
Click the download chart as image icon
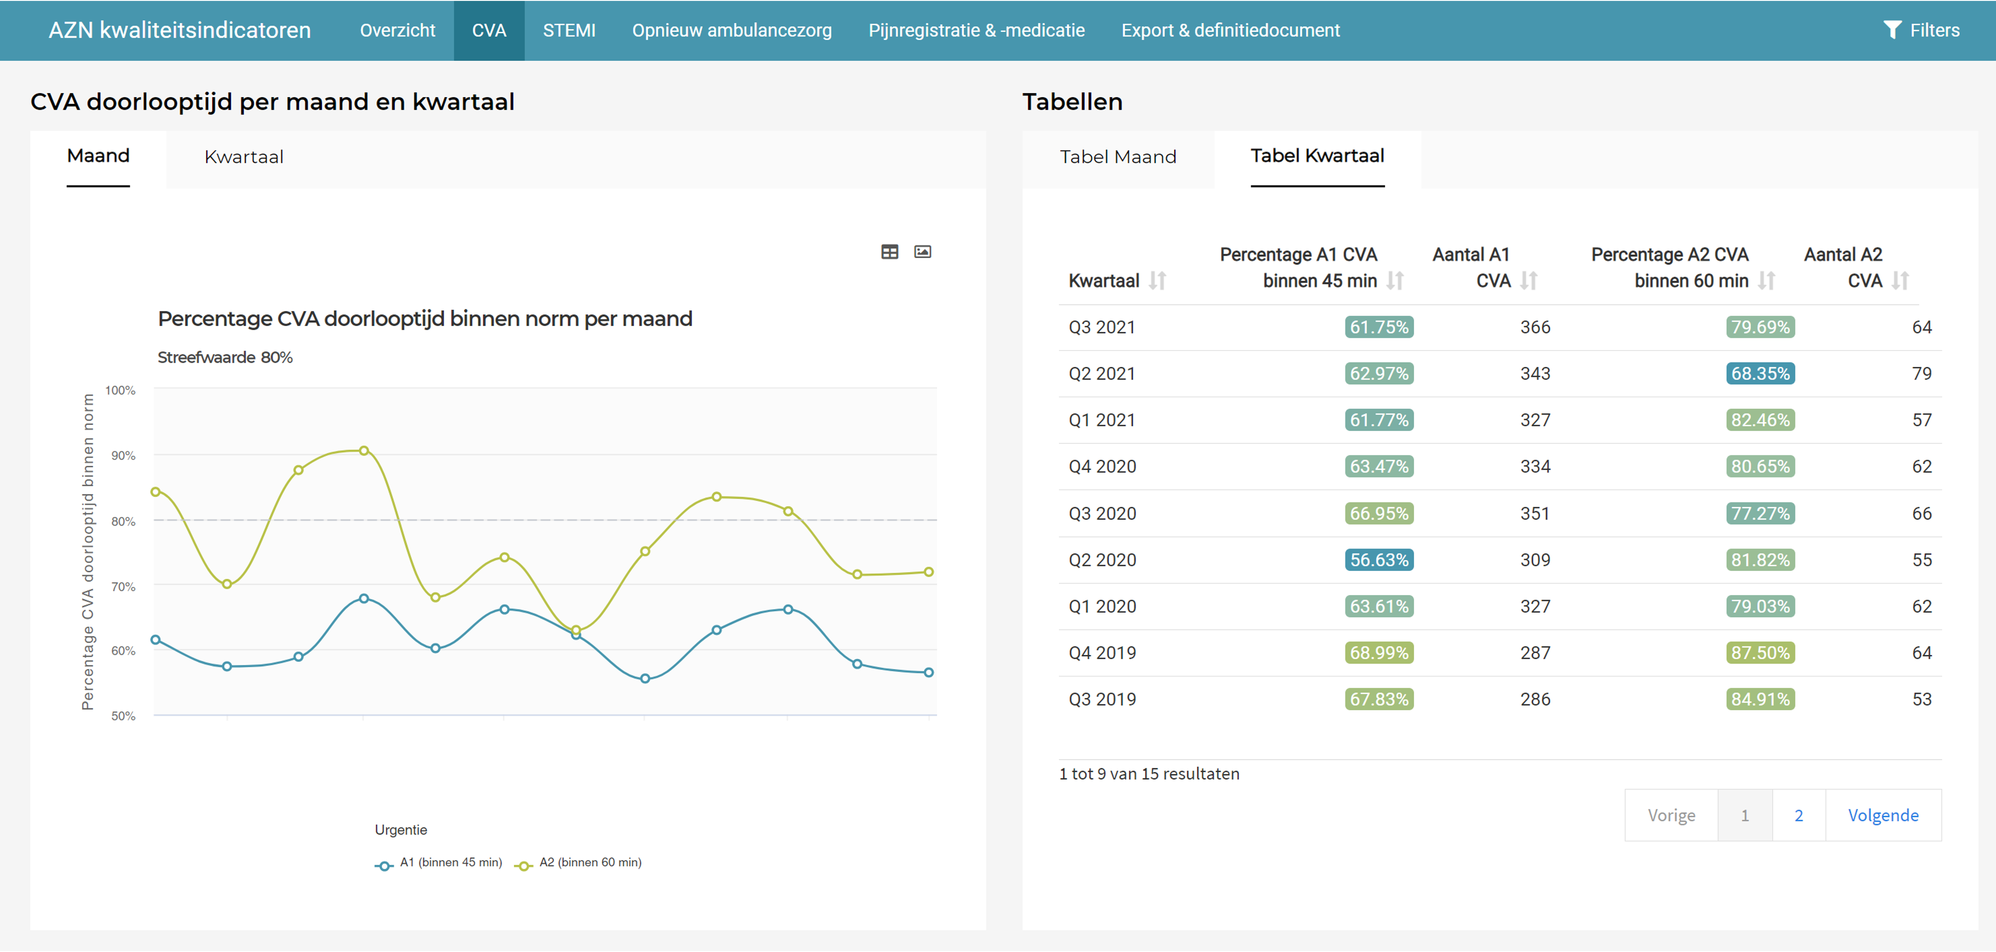point(922,252)
